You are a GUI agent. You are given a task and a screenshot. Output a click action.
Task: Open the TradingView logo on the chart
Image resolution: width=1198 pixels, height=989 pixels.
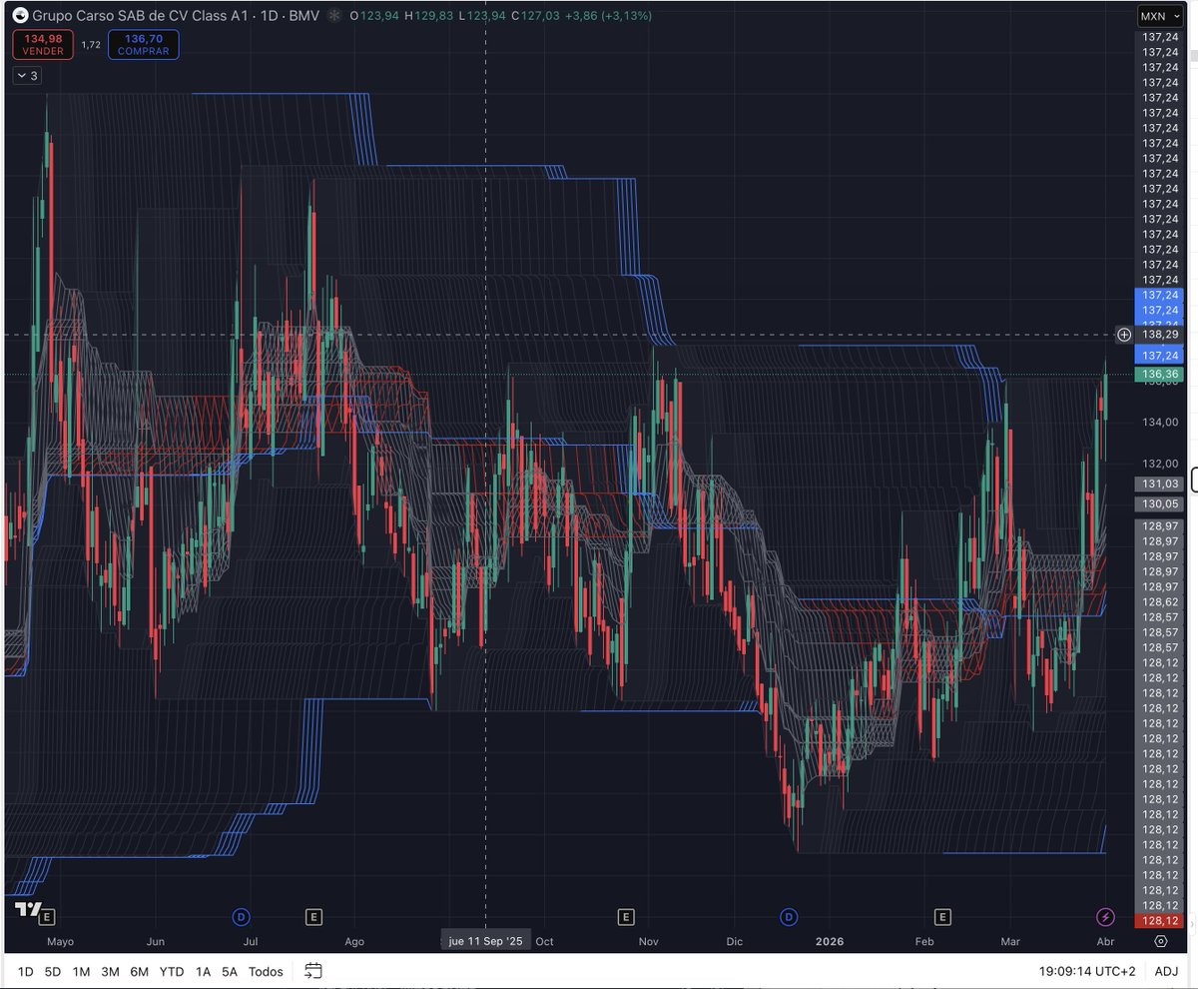[28, 909]
